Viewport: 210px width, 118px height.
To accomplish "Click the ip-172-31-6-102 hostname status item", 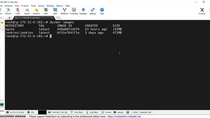I will 15,112.
